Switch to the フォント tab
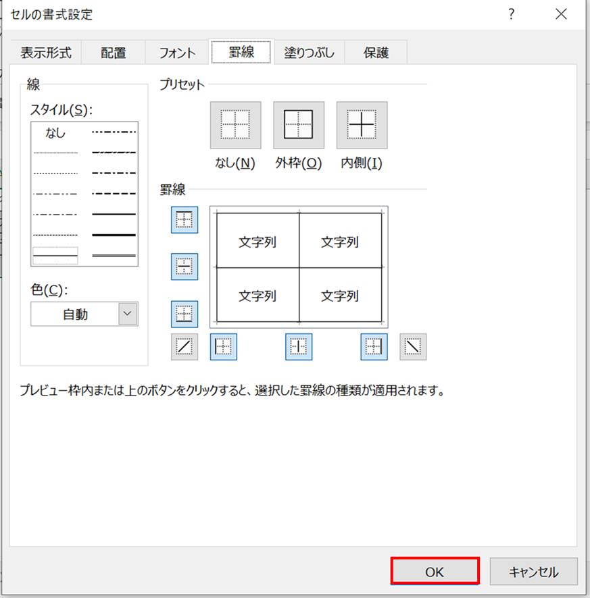 177,53
